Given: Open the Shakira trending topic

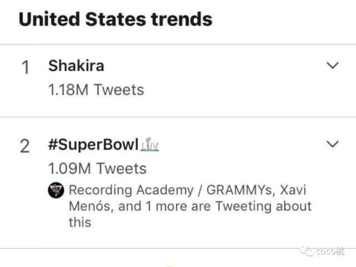Looking at the screenshot, I should point(76,66).
